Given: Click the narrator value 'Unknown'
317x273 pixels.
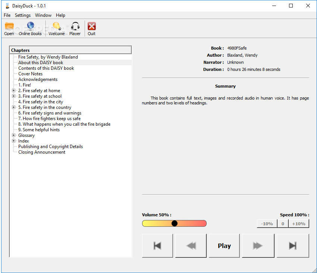Looking at the screenshot, I should pyautogui.click(x=235, y=62).
